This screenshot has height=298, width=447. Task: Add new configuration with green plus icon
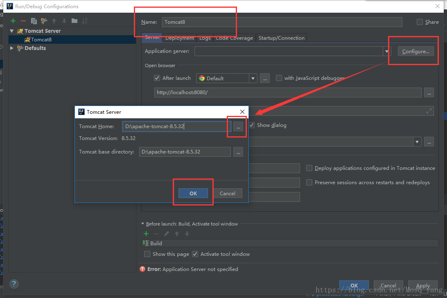click(13, 21)
